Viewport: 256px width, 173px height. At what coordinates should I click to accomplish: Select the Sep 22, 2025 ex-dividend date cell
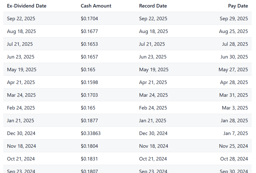click(21, 18)
